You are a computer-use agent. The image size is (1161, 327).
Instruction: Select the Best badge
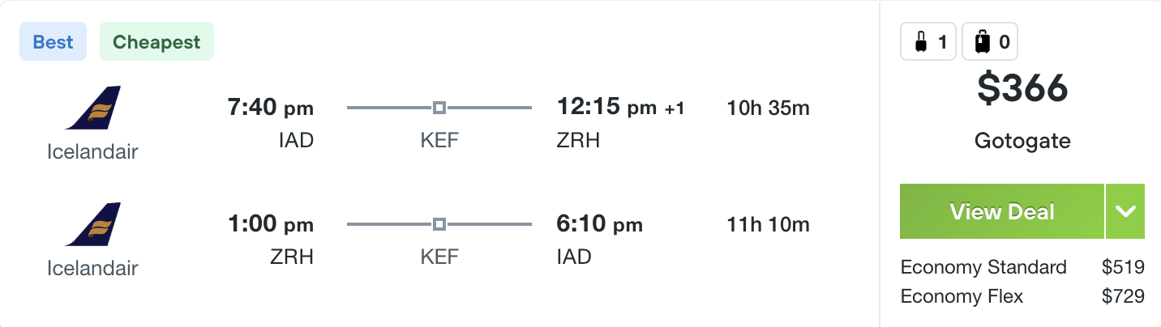coord(54,42)
